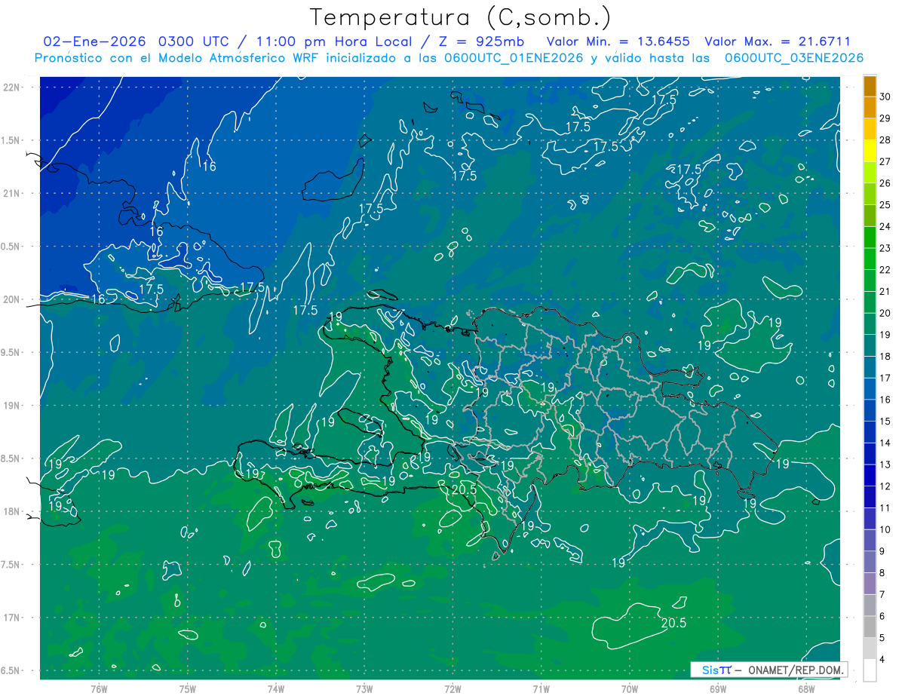Select the lime swatch between 26 and 27
The height and width of the screenshot is (699, 905).
(x=870, y=173)
